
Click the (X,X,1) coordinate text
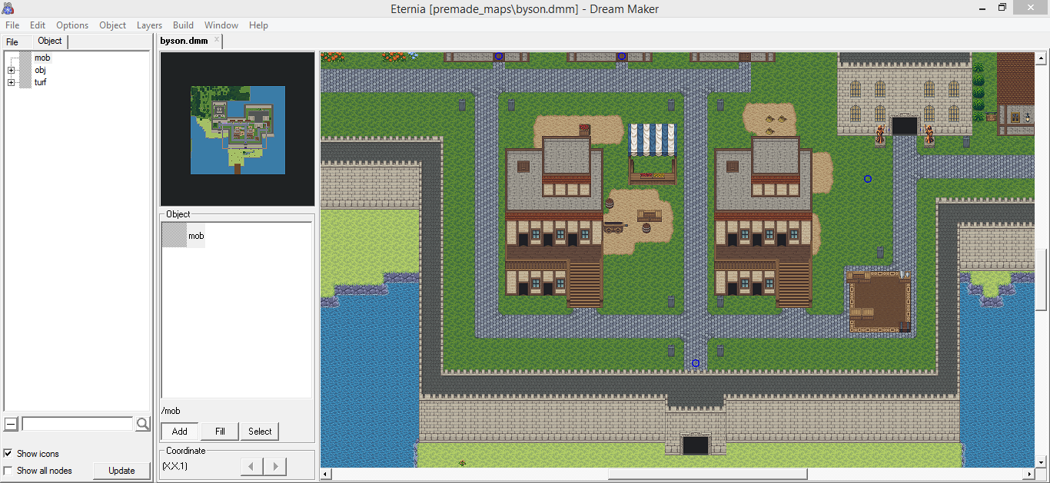[x=174, y=466]
